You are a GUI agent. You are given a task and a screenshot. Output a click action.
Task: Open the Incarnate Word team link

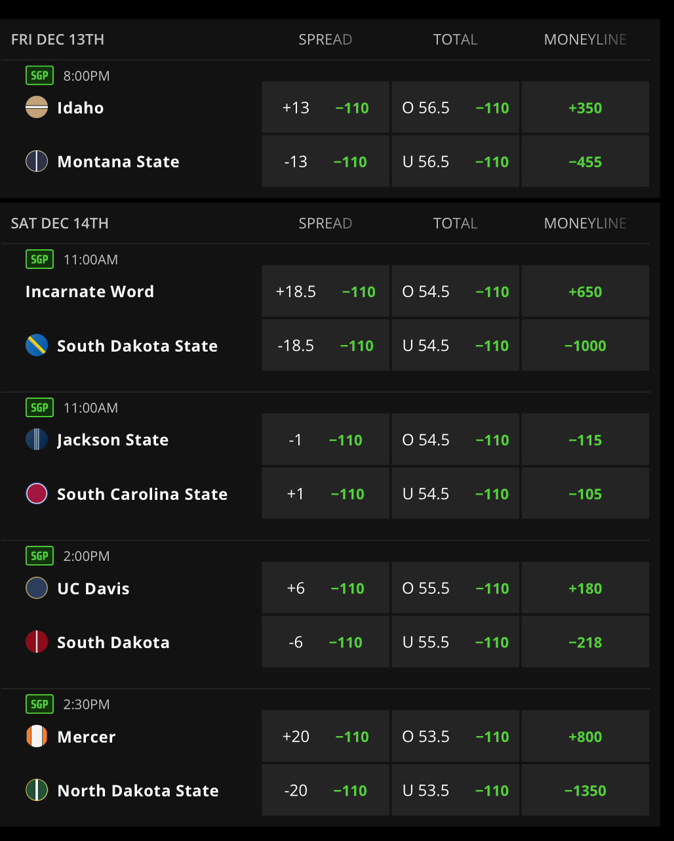point(90,291)
